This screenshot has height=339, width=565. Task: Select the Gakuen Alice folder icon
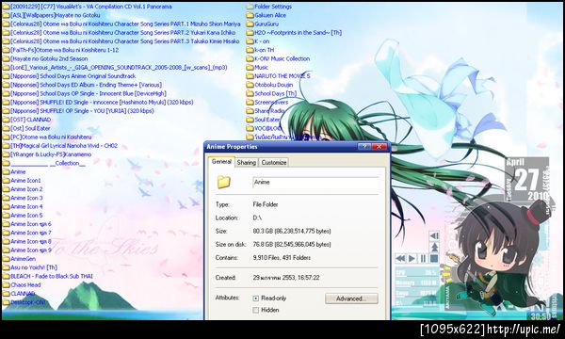[x=250, y=15]
